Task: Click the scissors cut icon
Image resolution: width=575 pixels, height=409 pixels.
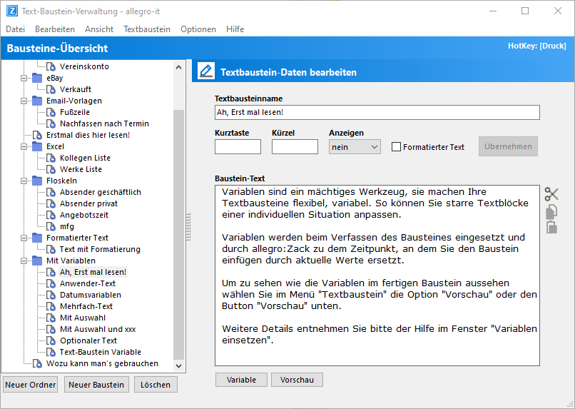Action: click(551, 193)
